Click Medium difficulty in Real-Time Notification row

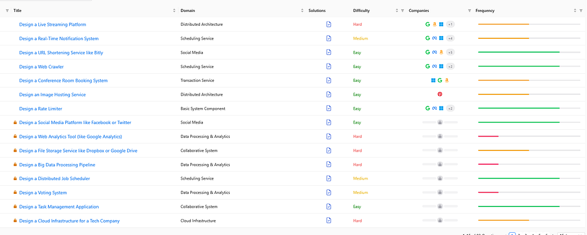coord(361,38)
